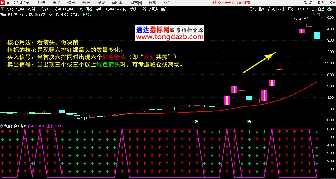This screenshot has height=179, width=336.
Task: Select the 45日线 period
Action: (122, 9)
